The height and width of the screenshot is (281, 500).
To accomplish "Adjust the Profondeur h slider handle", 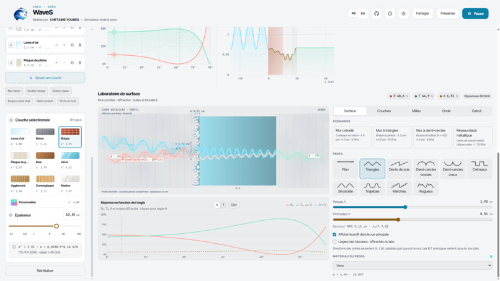I will 398,220.
